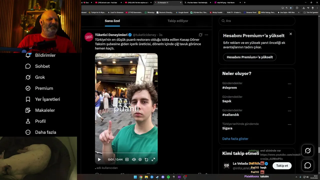
Task: Click the @tuketicideney handle
Action: (x=144, y=35)
